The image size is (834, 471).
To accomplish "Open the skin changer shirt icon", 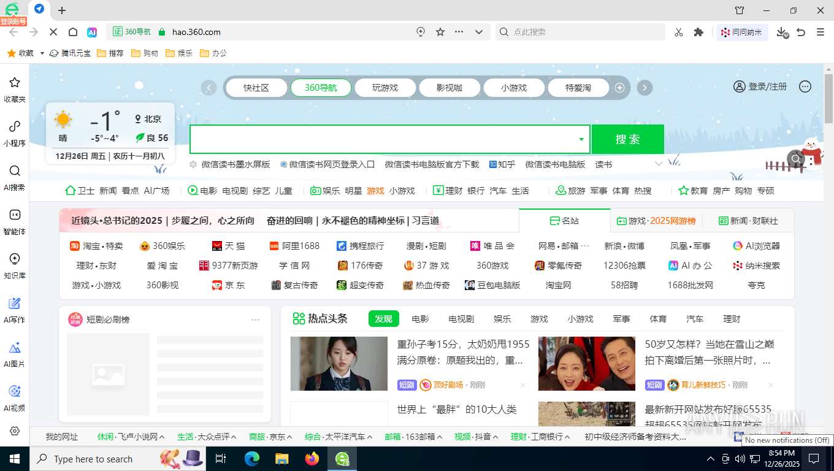I will [x=740, y=10].
